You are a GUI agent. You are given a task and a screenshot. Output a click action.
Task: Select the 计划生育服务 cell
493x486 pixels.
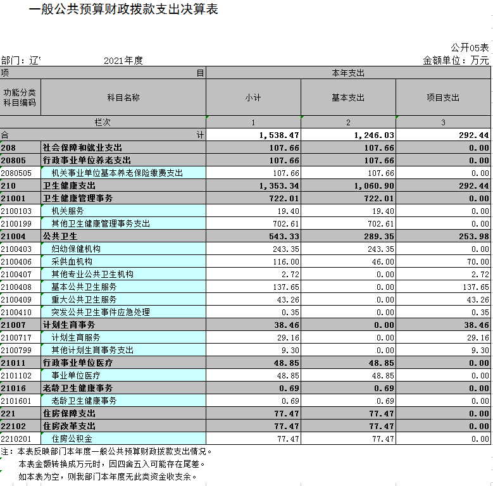click(123, 337)
